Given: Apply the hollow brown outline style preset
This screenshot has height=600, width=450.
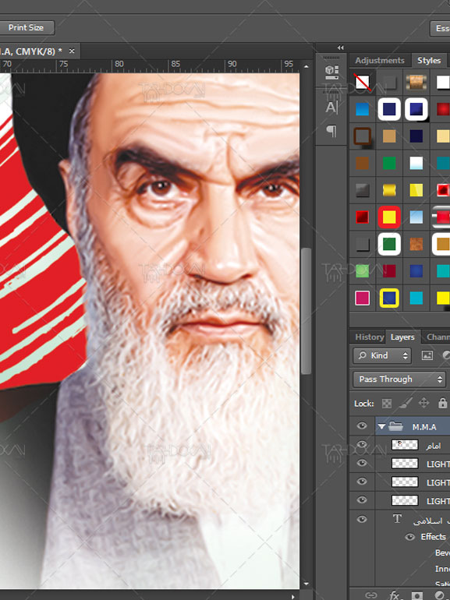Looking at the screenshot, I should click(x=363, y=136).
